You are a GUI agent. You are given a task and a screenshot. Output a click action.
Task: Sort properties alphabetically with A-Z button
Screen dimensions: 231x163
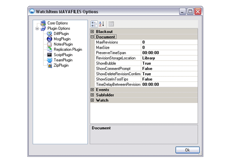pos(101,24)
